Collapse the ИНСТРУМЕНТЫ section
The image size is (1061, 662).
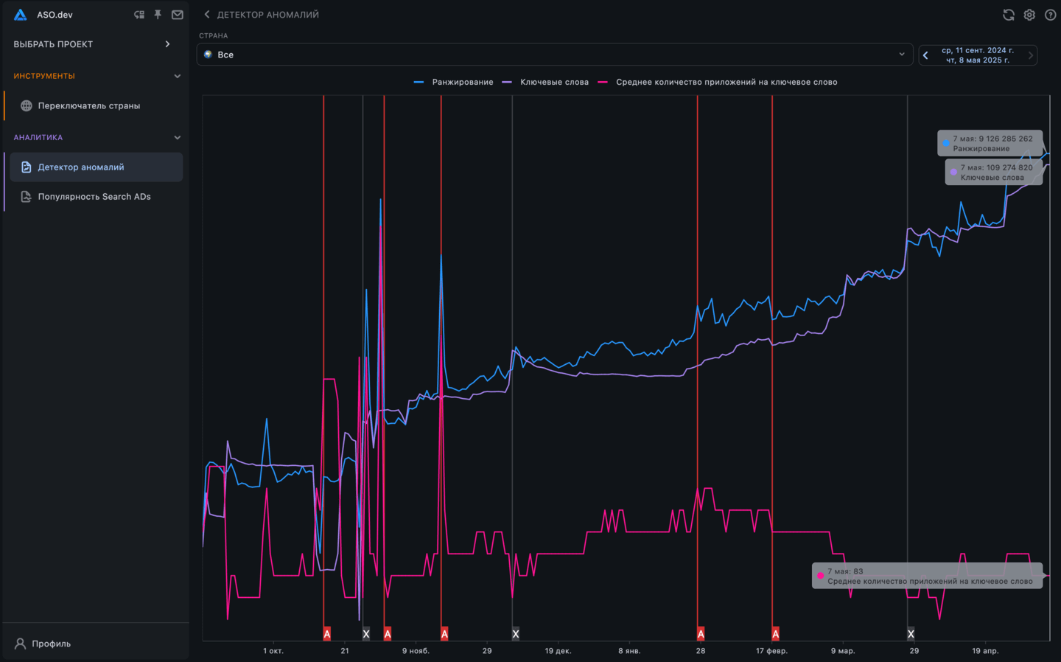pos(177,75)
